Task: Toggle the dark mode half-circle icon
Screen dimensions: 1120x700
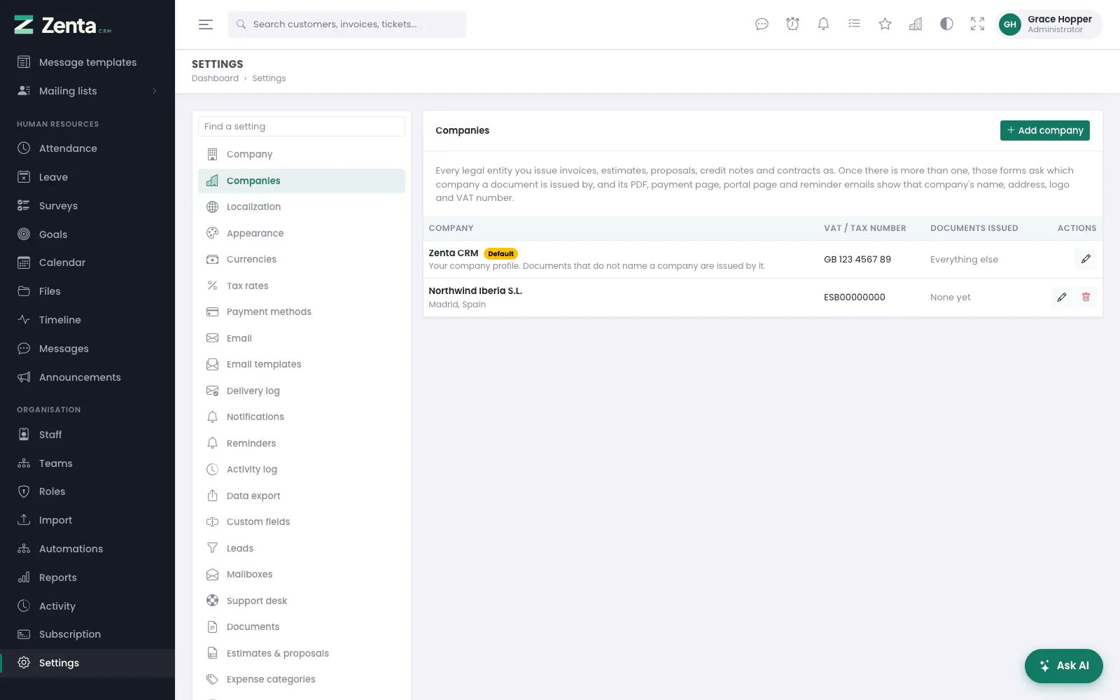Action: 946,24
